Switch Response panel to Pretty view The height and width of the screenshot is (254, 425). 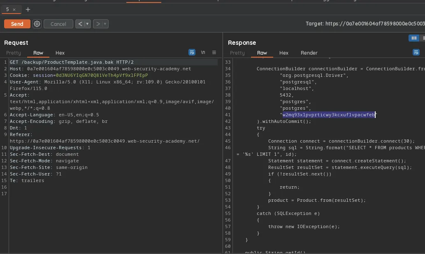point(237,53)
